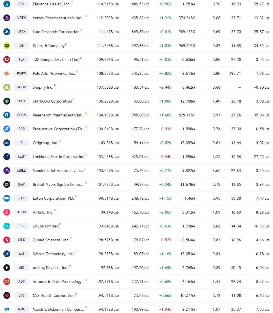Open the Analog Devices, Inc. link

tap(50, 268)
